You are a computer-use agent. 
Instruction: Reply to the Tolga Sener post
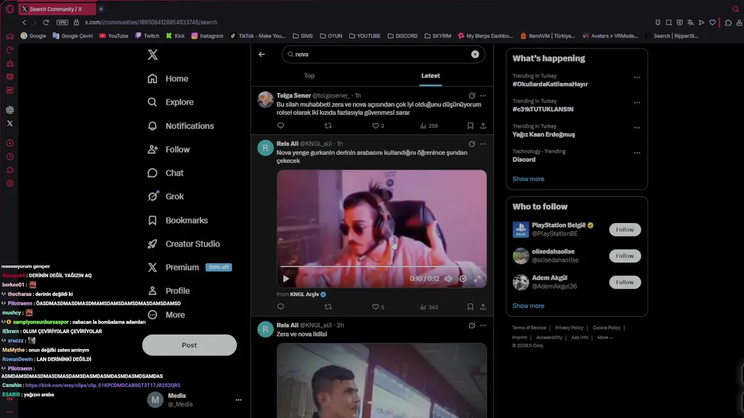click(x=281, y=125)
